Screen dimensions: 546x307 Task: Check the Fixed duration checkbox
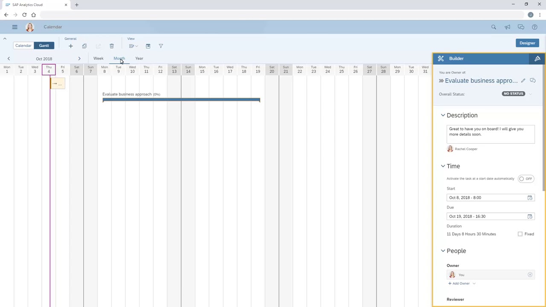click(x=520, y=234)
